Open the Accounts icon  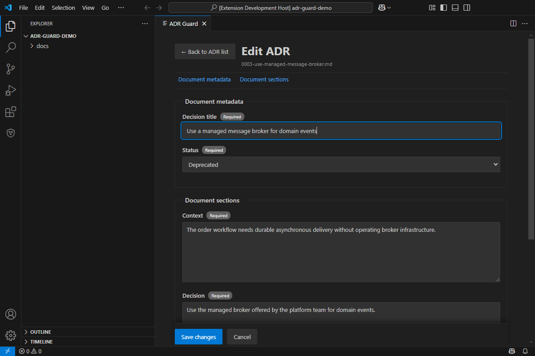(x=11, y=314)
